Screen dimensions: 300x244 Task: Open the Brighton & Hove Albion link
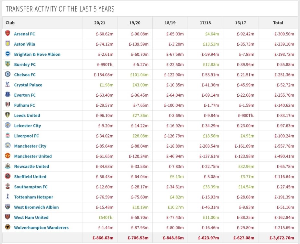(x=37, y=54)
